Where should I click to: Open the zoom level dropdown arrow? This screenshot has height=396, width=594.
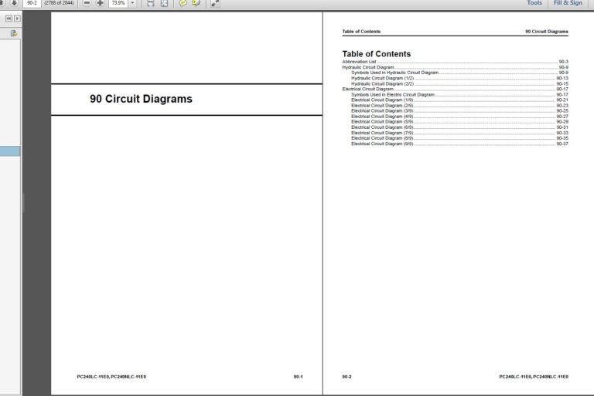pyautogui.click(x=132, y=3)
